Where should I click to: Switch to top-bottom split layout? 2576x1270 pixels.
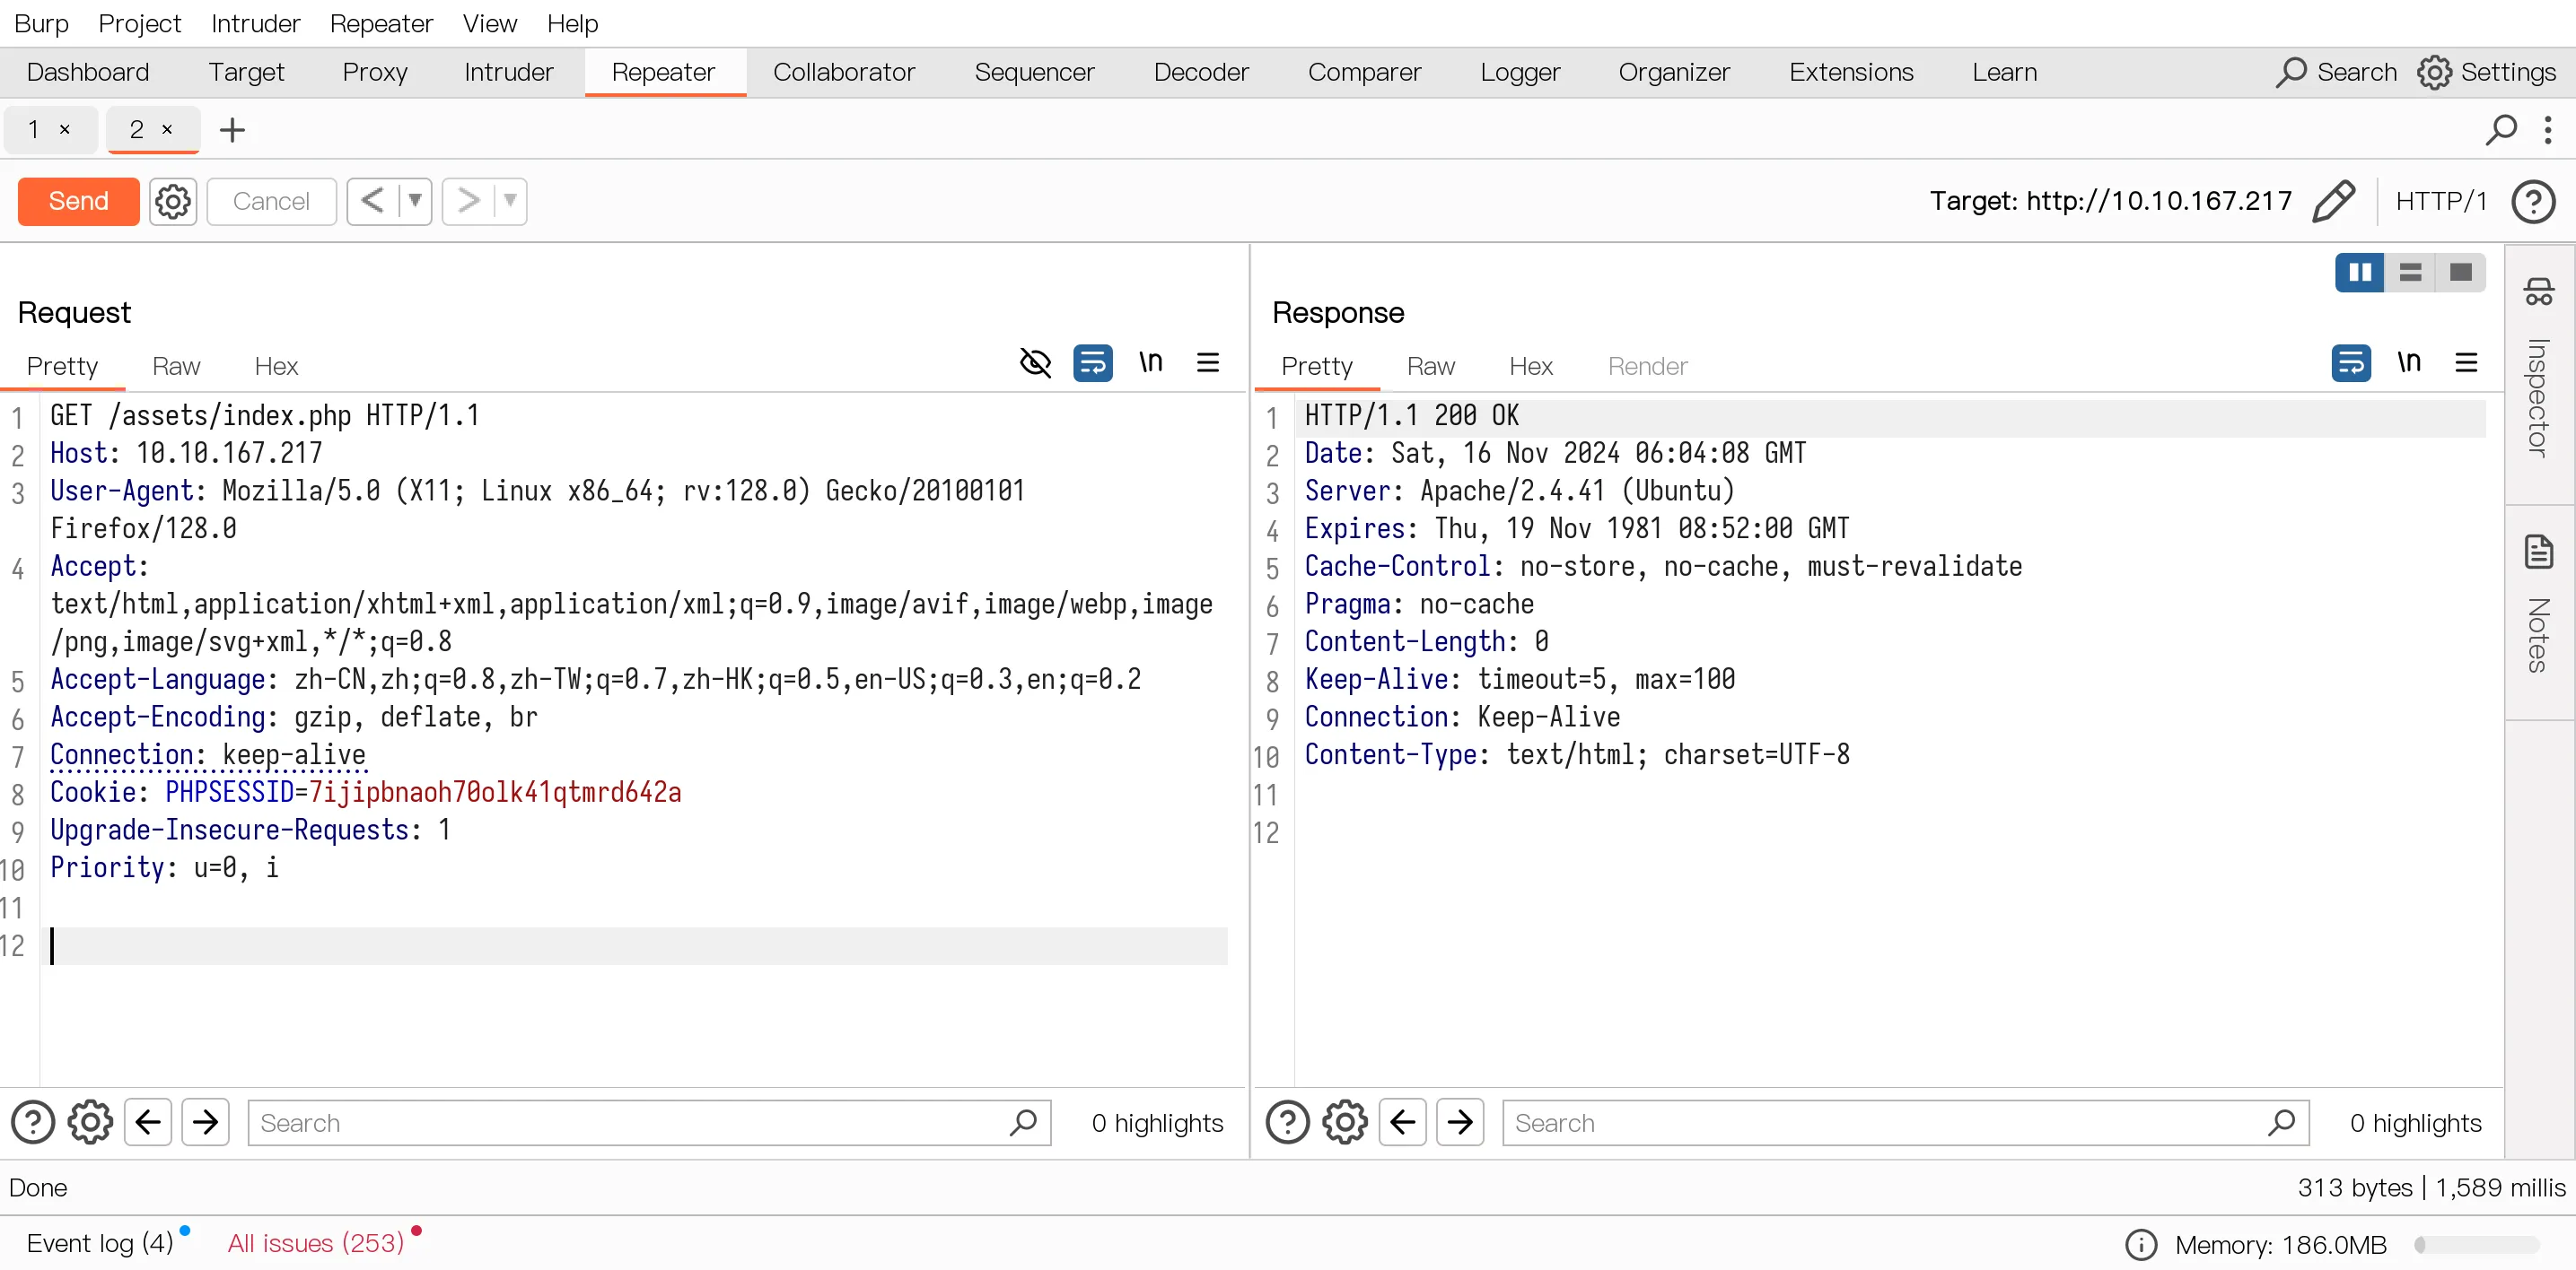[x=2410, y=272]
